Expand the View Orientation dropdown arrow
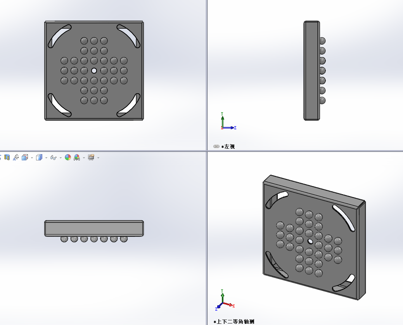This screenshot has height=325, width=403. coord(32,158)
